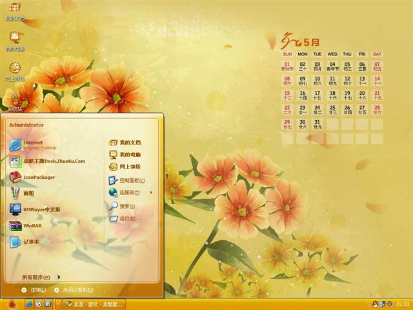The height and width of the screenshot is (310, 413).
Task: Click the 22:33 taskbar clock
Action: [x=403, y=304]
